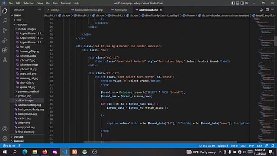Image resolution: width=277 pixels, height=156 pixels.
Task: Open samsung_s6.jpg file
Action: pos(29,78)
